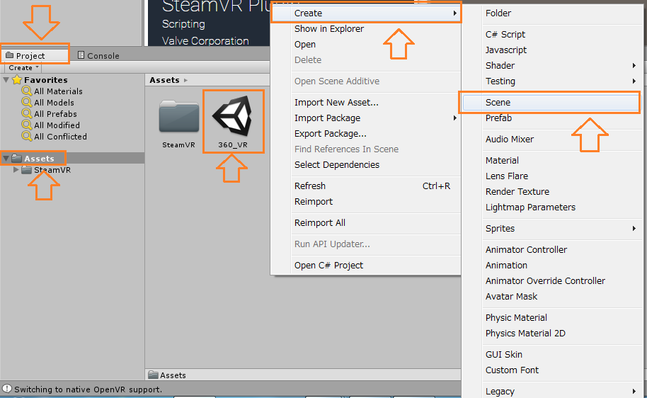Viewport: 647px width, 398px height.
Task: Click the Assets folder icon in tree
Action: [17, 158]
